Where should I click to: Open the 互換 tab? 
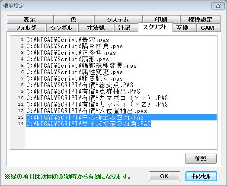tap(184, 28)
